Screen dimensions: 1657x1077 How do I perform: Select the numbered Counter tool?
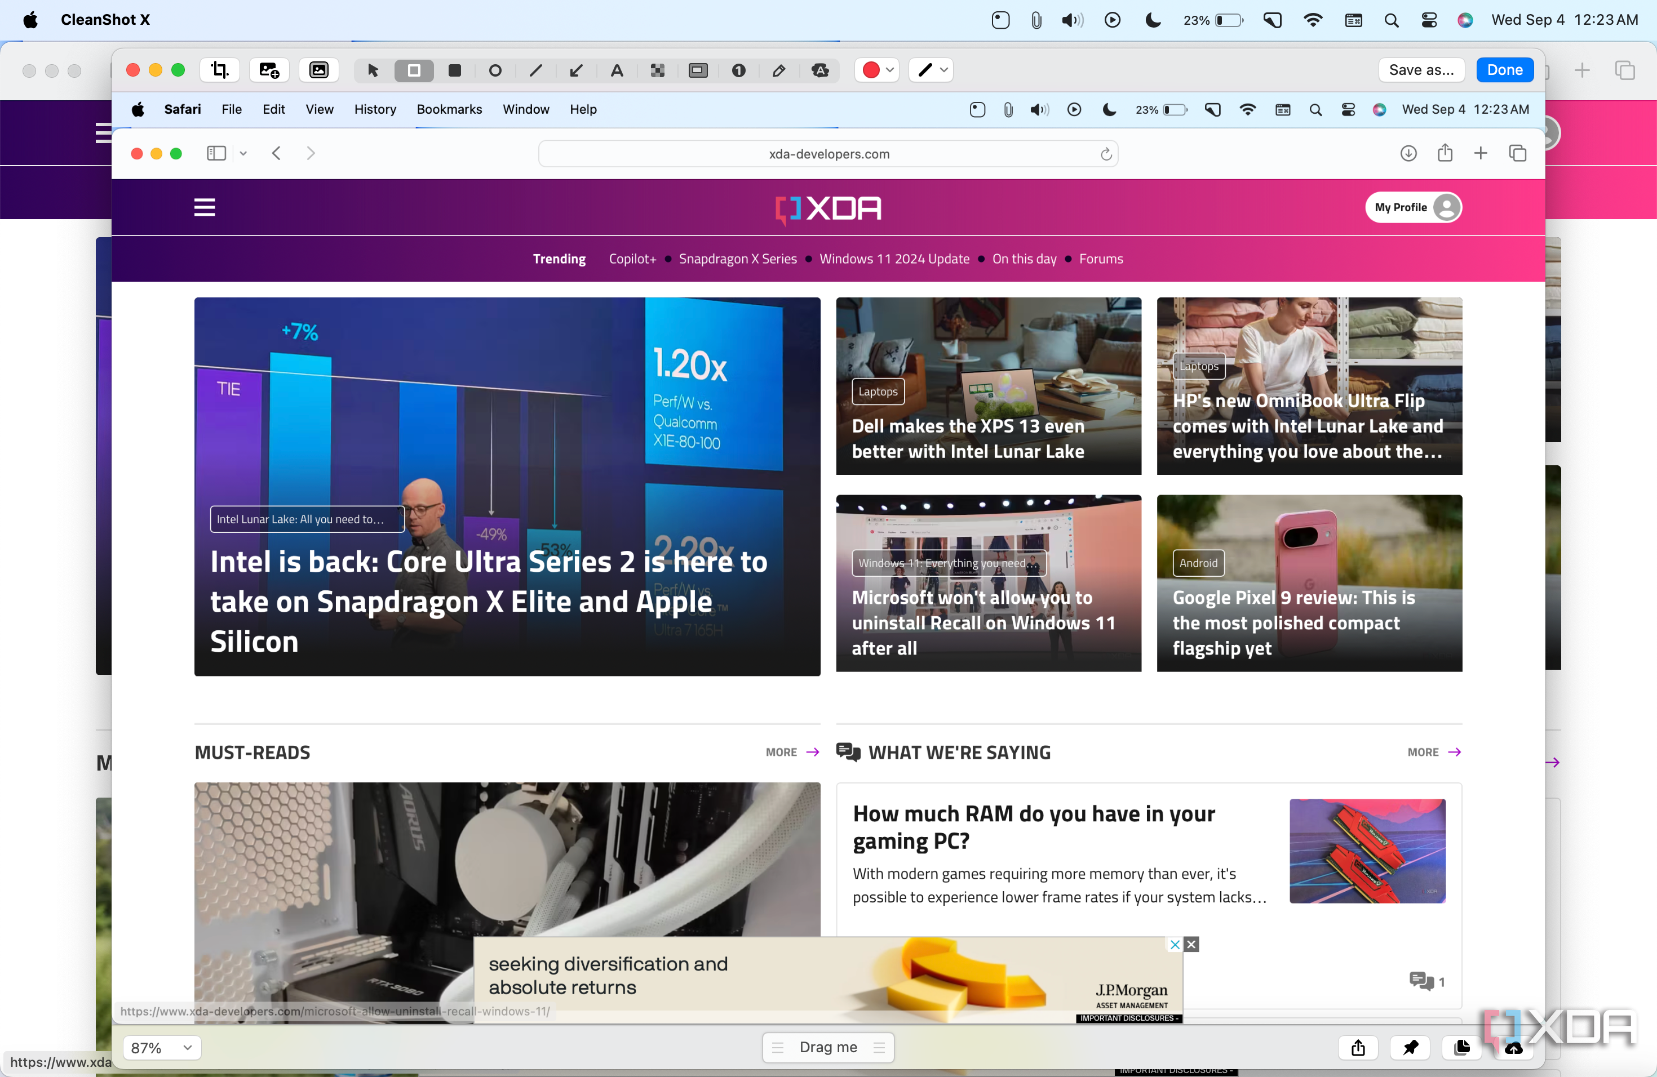(x=738, y=70)
